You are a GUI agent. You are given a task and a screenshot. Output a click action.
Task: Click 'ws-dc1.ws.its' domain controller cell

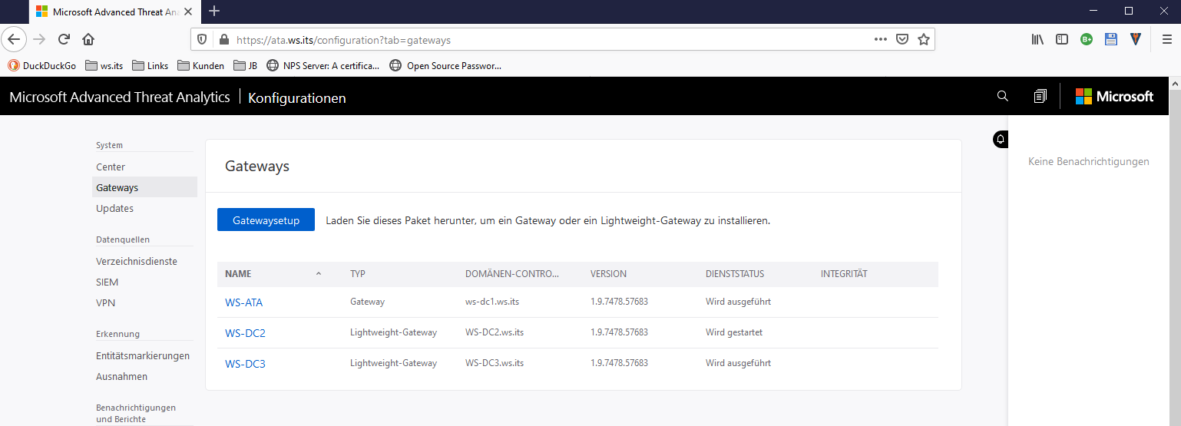tap(492, 302)
